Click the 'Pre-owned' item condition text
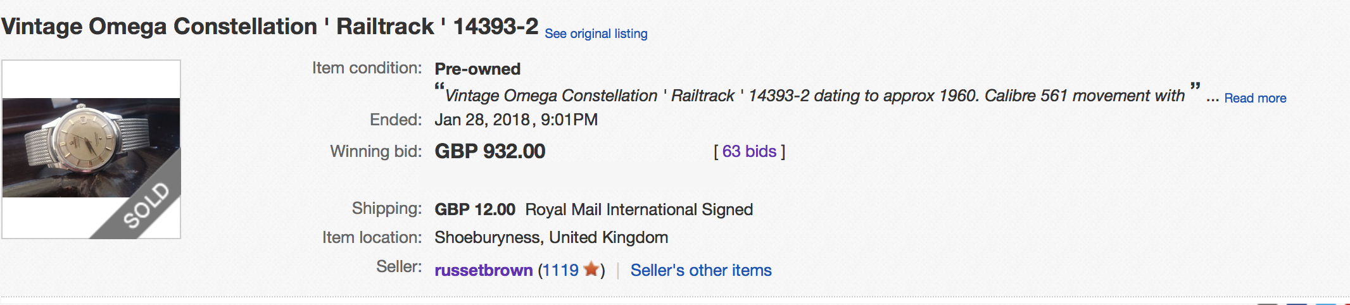 pyautogui.click(x=477, y=69)
